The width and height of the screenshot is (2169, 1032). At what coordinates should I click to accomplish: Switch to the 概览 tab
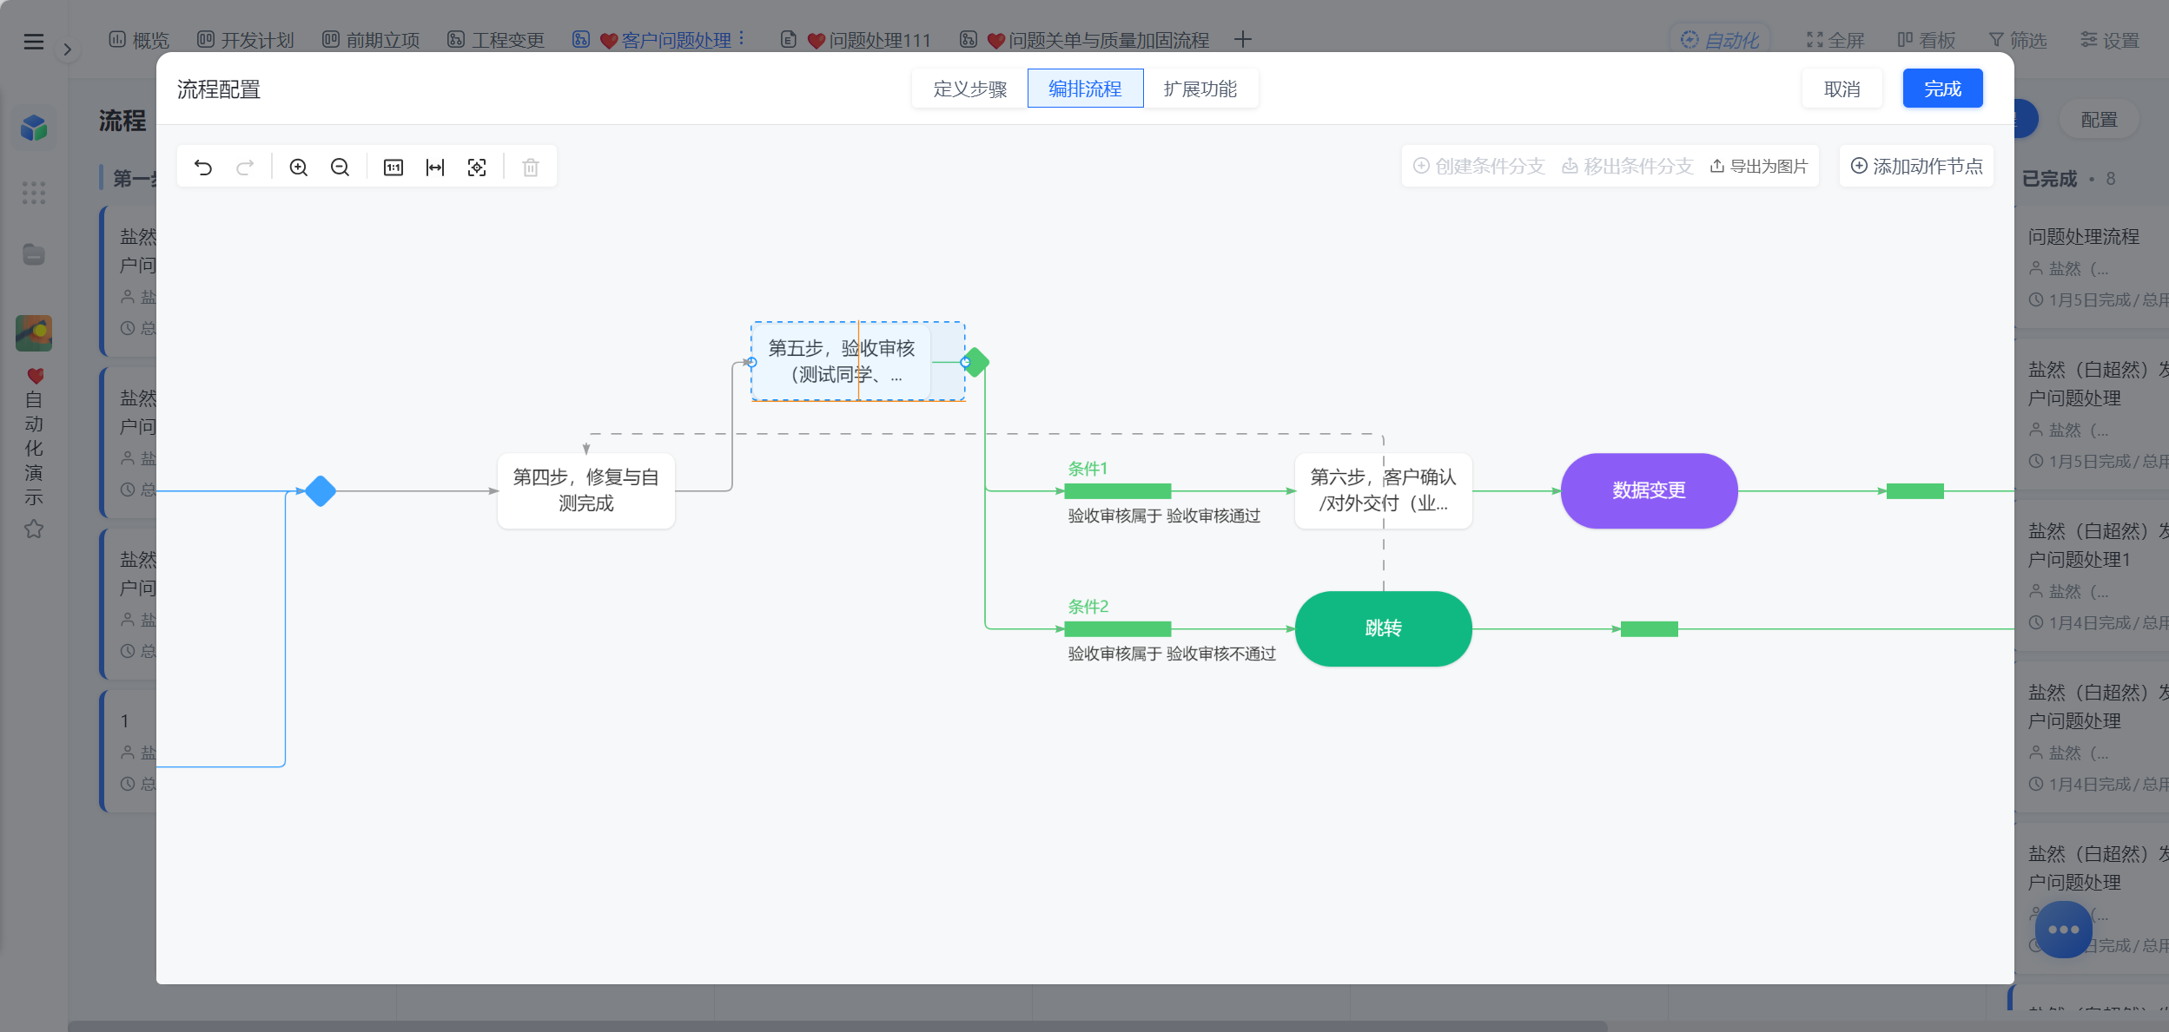[139, 40]
